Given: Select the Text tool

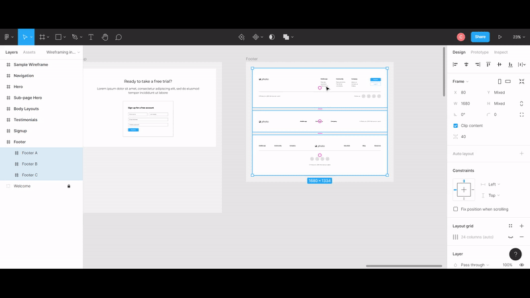Looking at the screenshot, I should (x=91, y=37).
